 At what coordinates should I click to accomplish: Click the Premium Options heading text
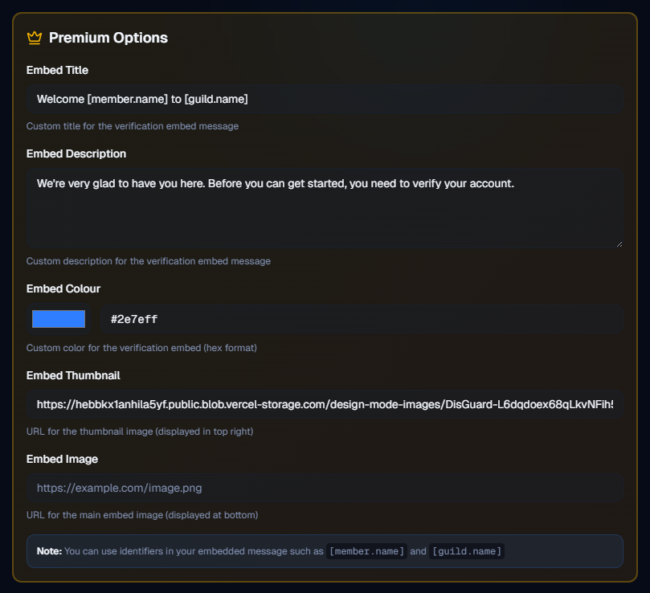pos(108,37)
